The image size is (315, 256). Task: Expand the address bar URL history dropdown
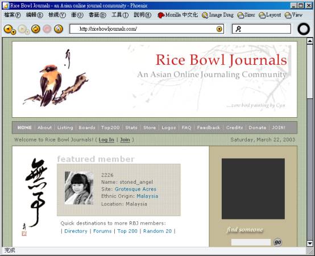click(219, 29)
